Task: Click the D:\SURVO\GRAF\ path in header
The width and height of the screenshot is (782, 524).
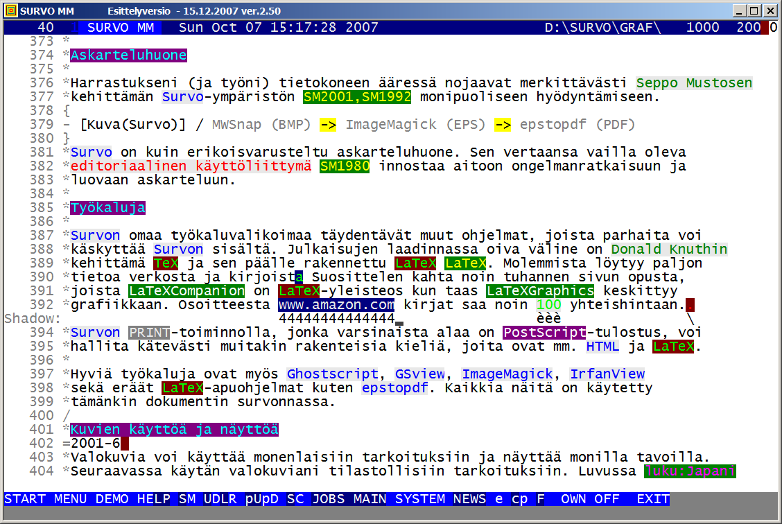Action: 603,28
